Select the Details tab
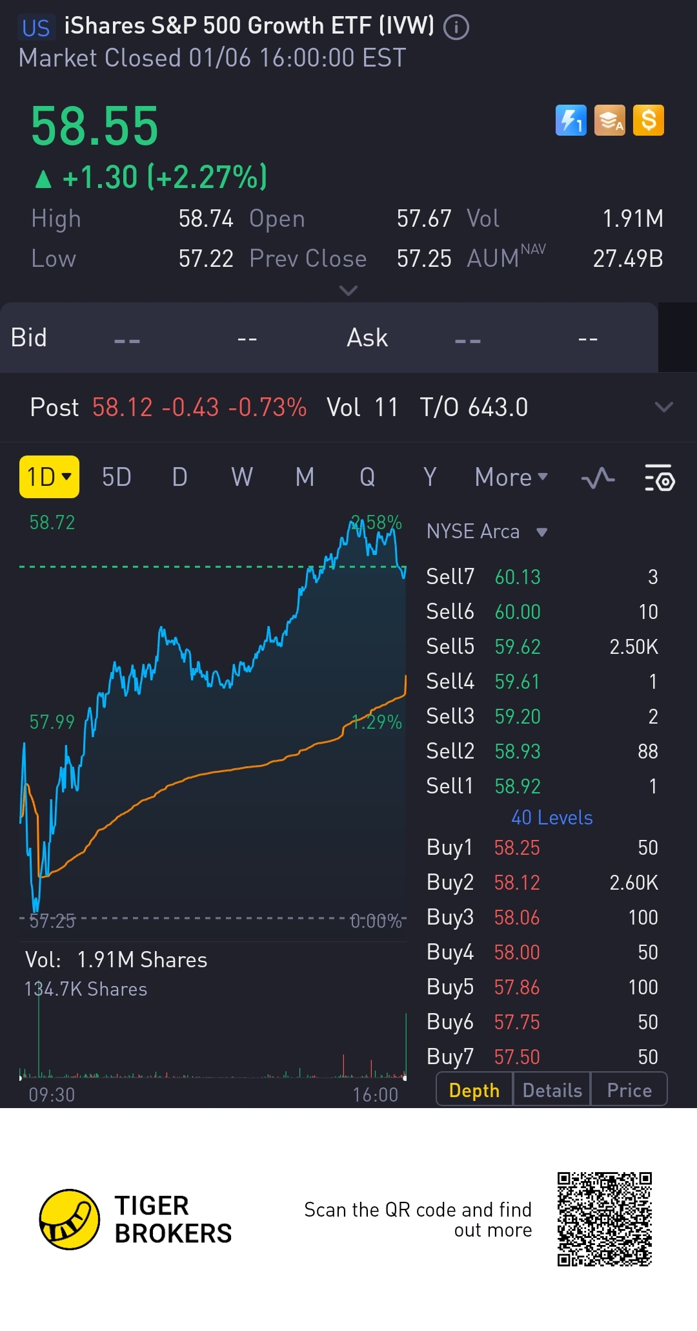Viewport: 697px width, 1331px height. [x=552, y=1090]
